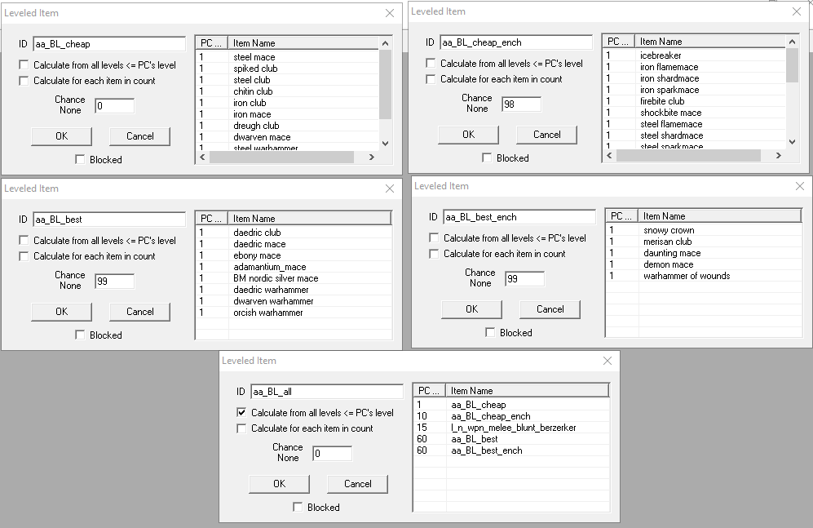The height and width of the screenshot is (528, 813).
Task: Enable 'Calculate from all levels' in aa_BL_cheap_ench dialog
Action: pyautogui.click(x=431, y=64)
